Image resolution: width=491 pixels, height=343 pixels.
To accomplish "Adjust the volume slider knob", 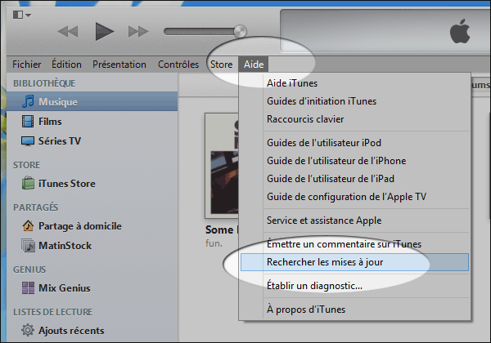I will point(240,31).
